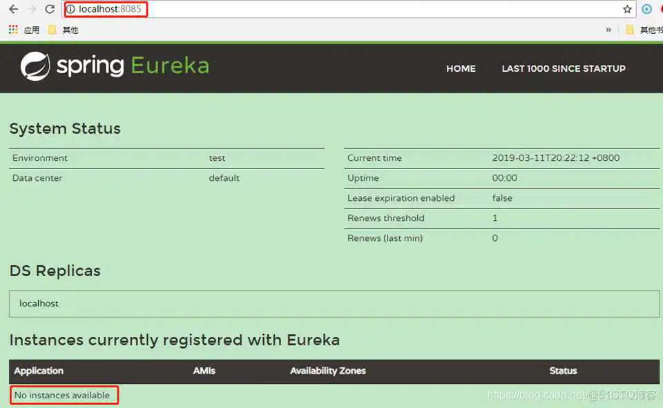663x408 pixels.
Task: Select the lease expiration value false
Action: point(502,198)
